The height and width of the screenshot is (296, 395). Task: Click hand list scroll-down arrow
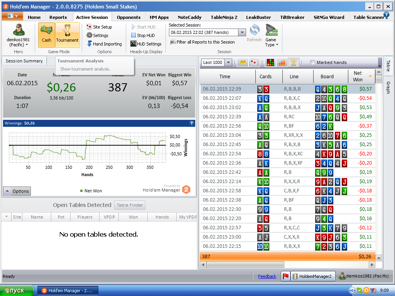coord(378,258)
